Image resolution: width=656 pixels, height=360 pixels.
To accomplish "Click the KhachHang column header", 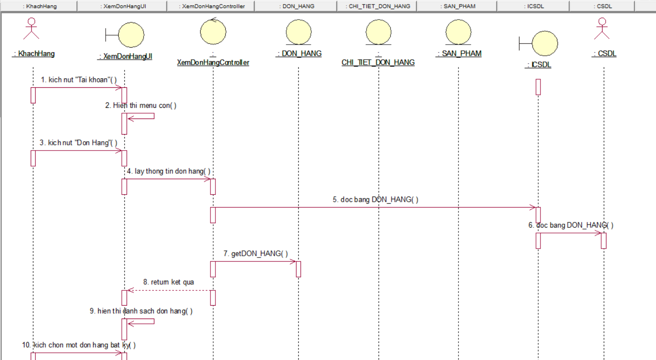I will 39,6.
